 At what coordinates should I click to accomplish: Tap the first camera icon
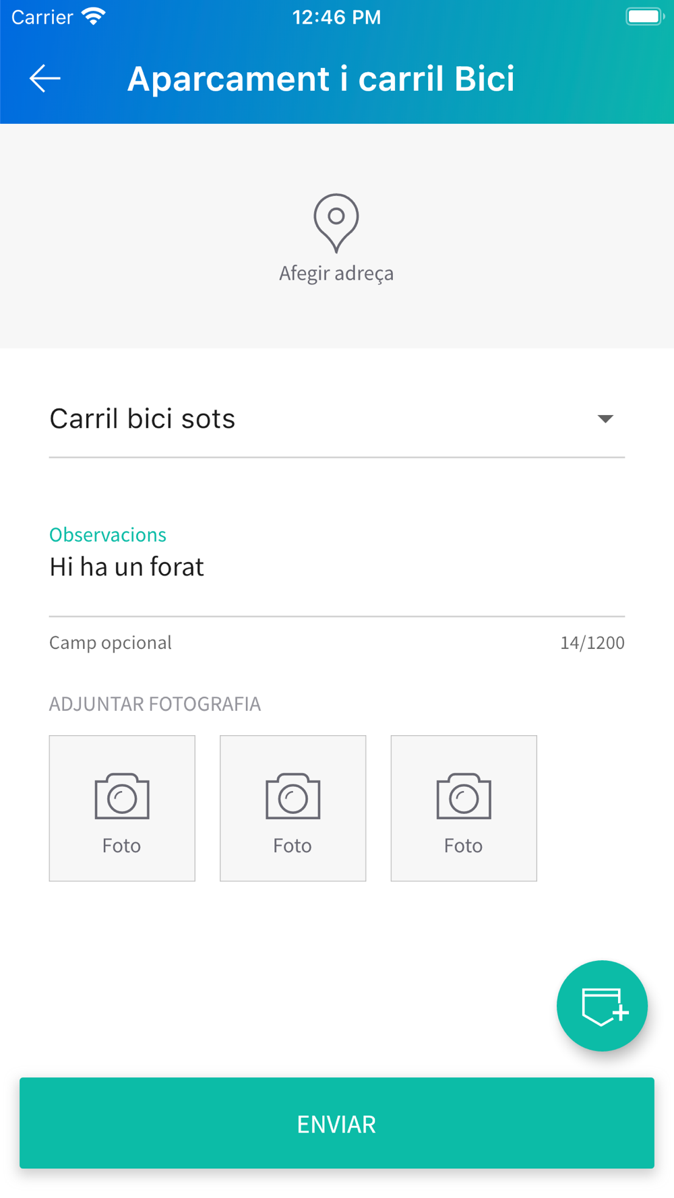[122, 796]
